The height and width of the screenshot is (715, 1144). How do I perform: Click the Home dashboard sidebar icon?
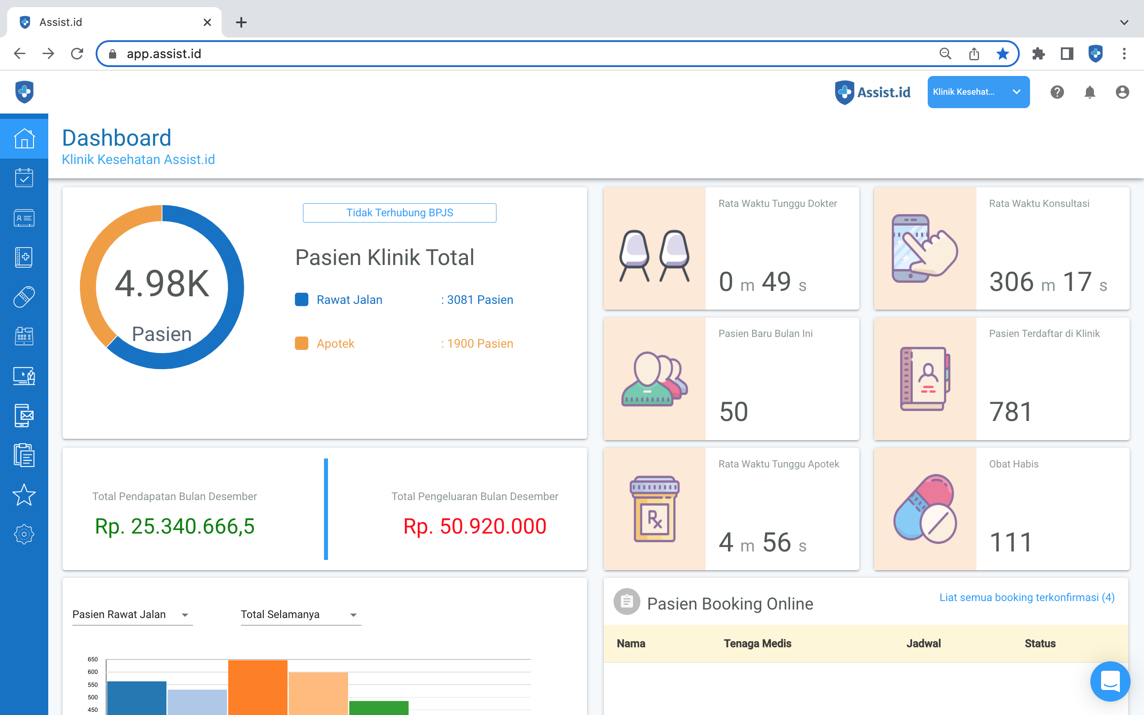(24, 139)
